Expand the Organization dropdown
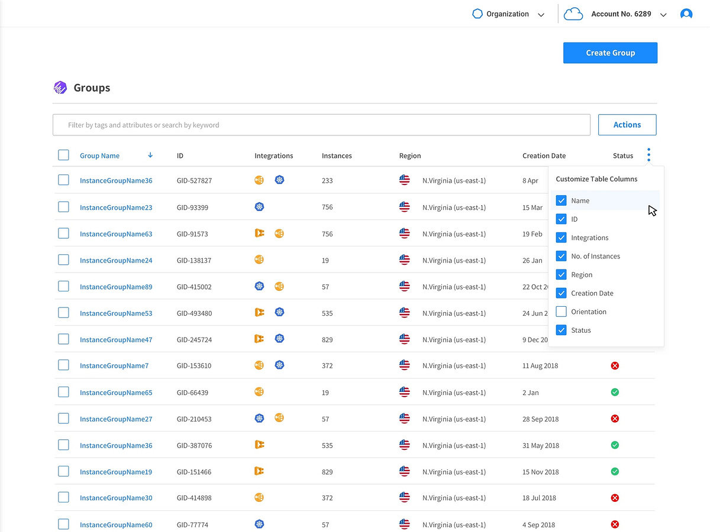710x532 pixels. (541, 14)
